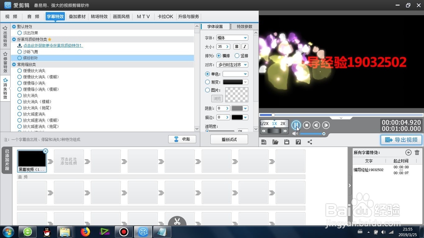Open the 字幕特效 tab

pyautogui.click(x=55, y=17)
